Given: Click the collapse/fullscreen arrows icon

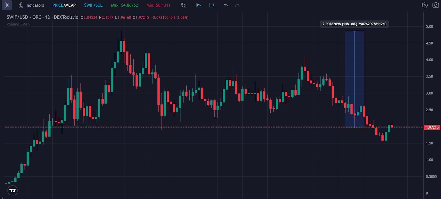Looking at the screenshot, I should [x=183, y=5].
